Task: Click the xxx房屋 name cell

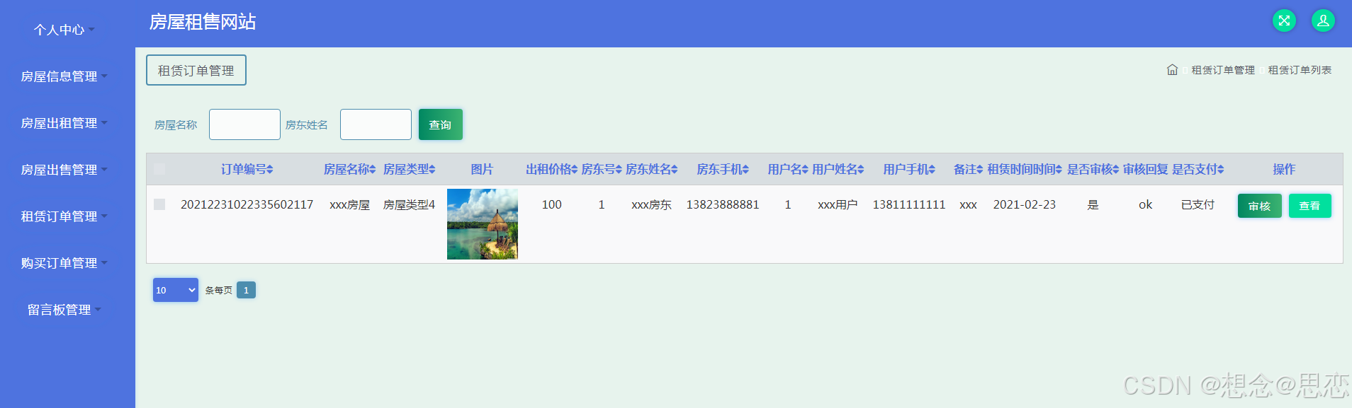Action: (349, 204)
